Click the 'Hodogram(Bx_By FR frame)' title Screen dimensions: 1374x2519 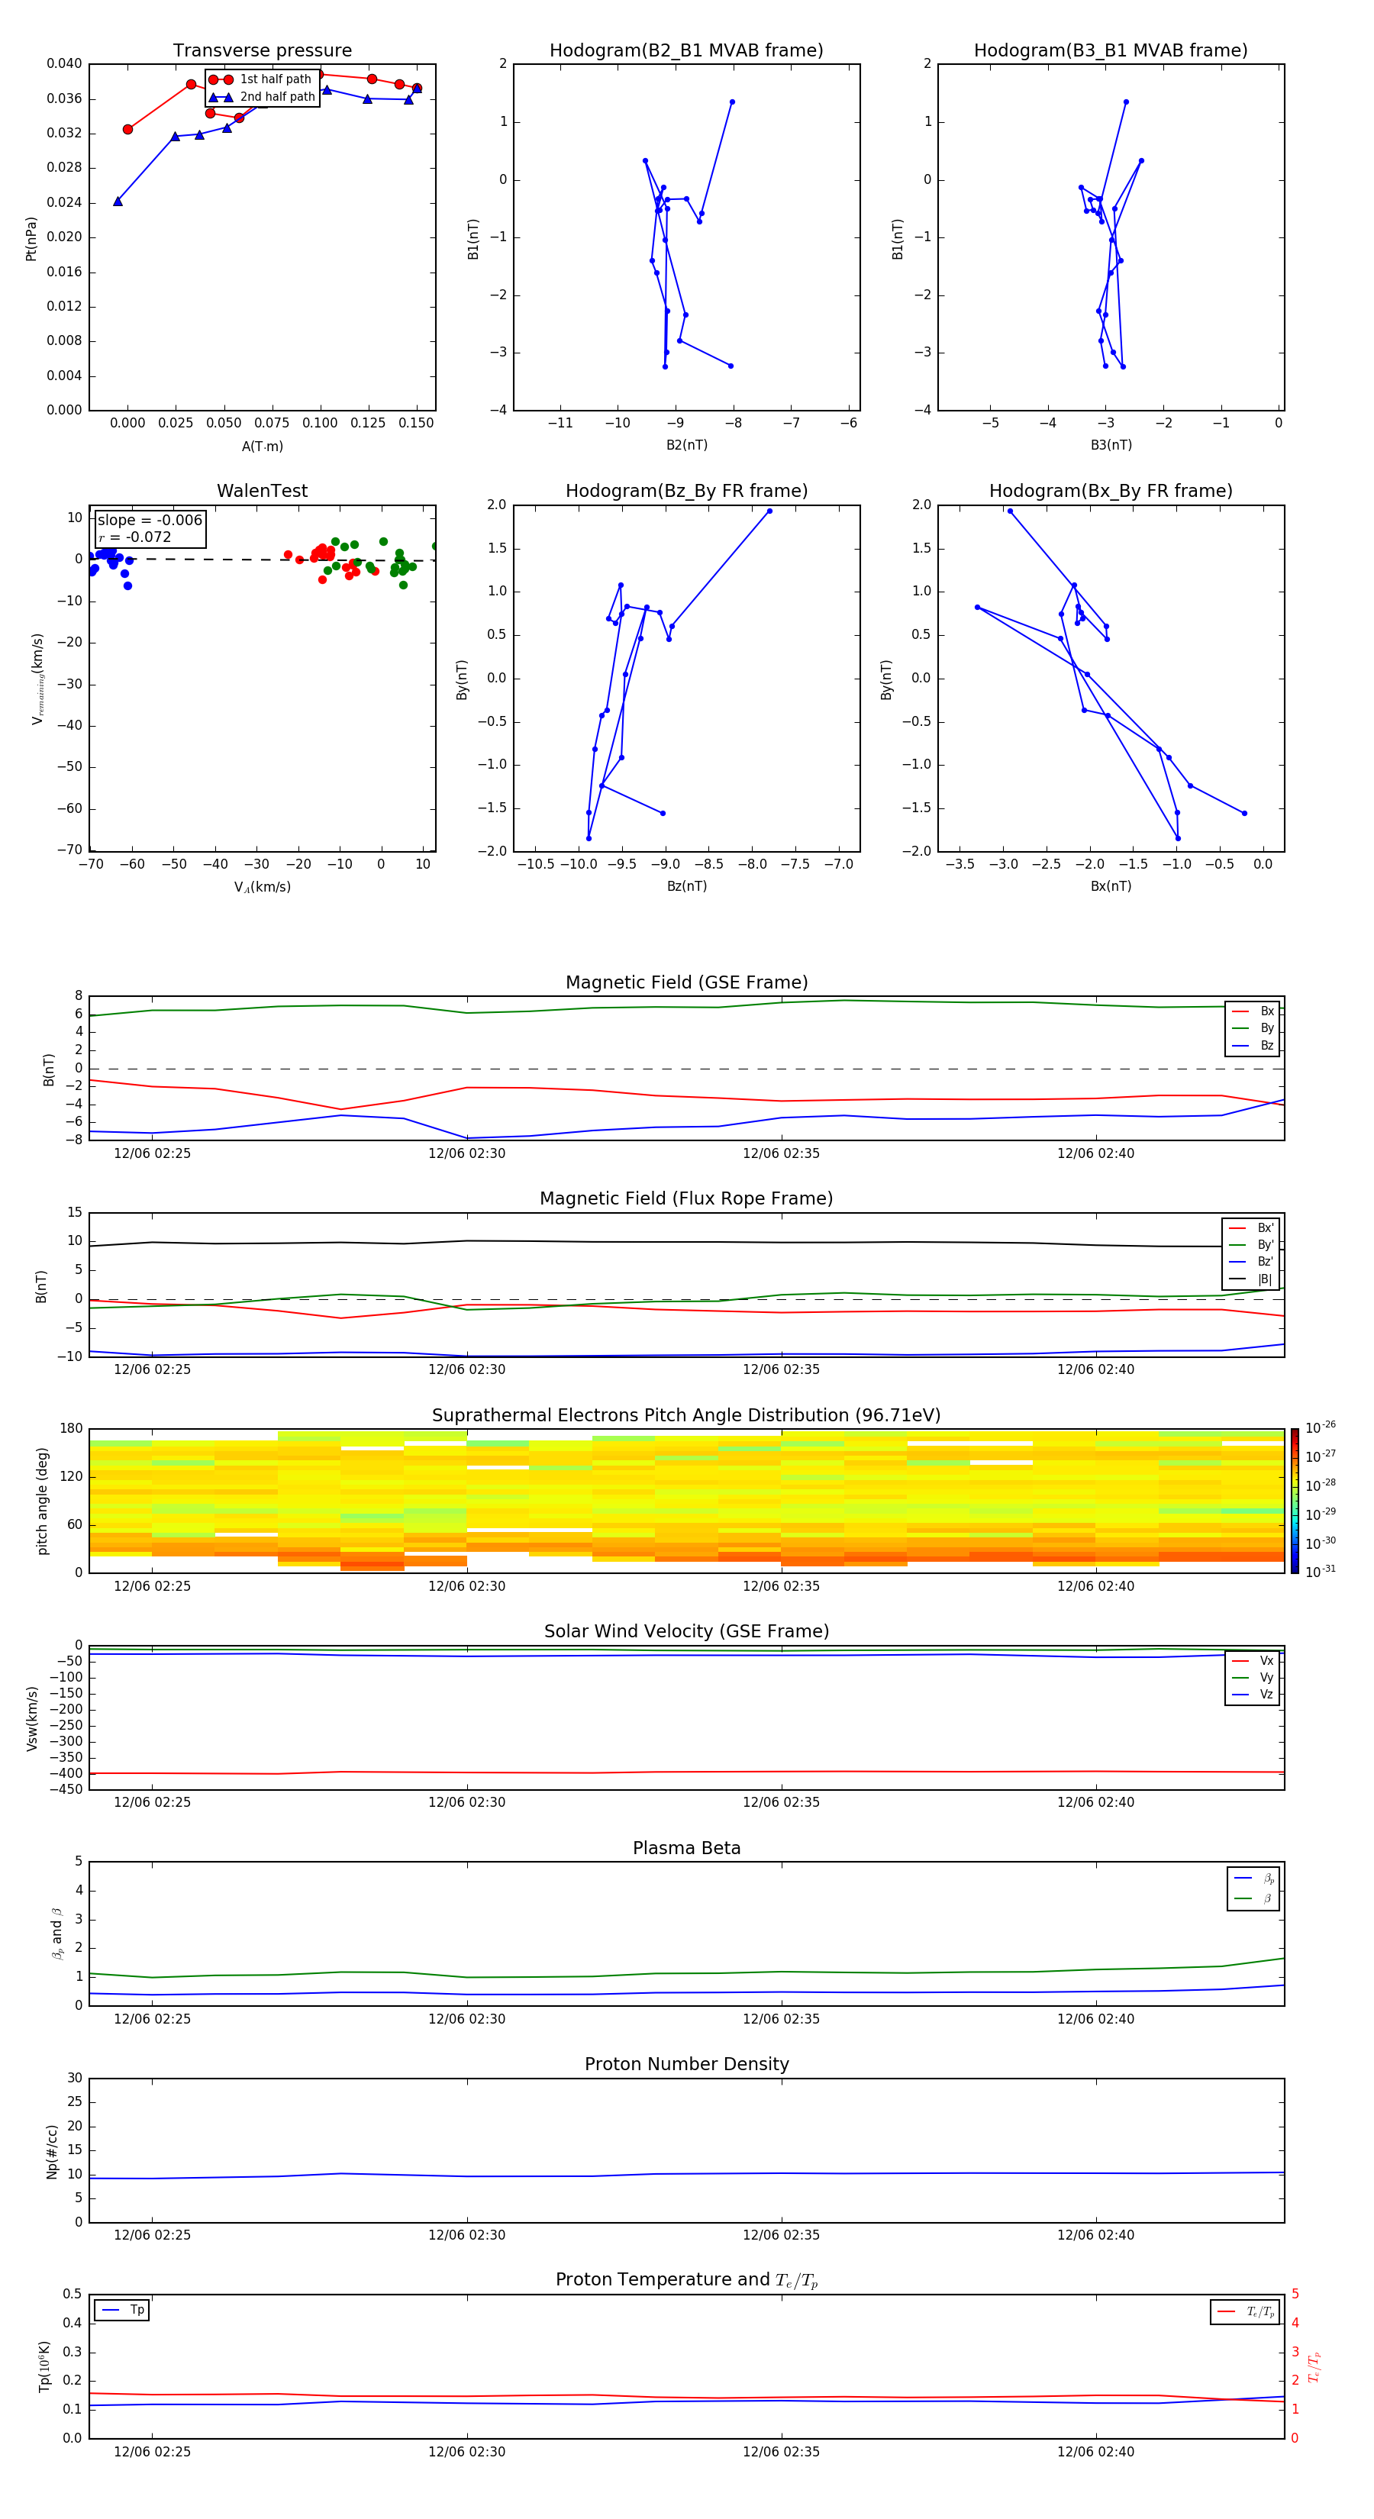1111,491
